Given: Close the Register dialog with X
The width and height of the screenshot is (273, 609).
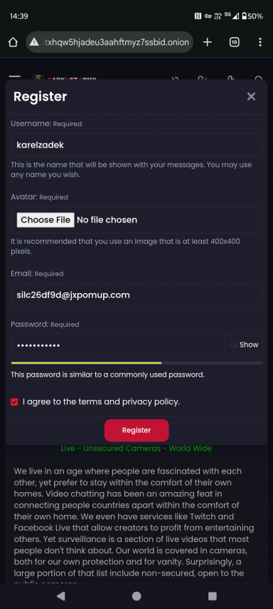Looking at the screenshot, I should click(251, 96).
